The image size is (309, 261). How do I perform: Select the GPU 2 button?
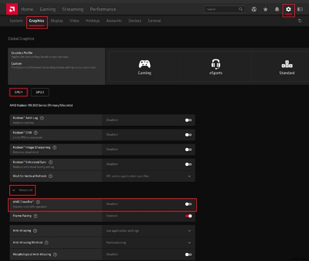40,92
